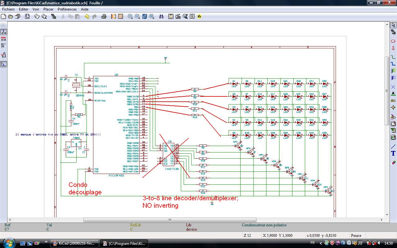Click the vertical scrollbar thumb

387,91
